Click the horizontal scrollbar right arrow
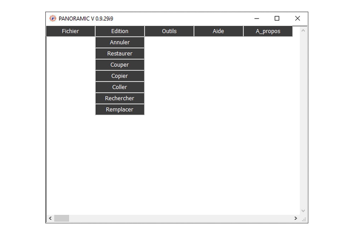 tap(296, 218)
